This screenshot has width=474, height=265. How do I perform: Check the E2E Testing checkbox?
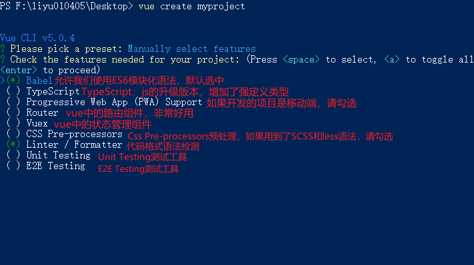coord(13,166)
